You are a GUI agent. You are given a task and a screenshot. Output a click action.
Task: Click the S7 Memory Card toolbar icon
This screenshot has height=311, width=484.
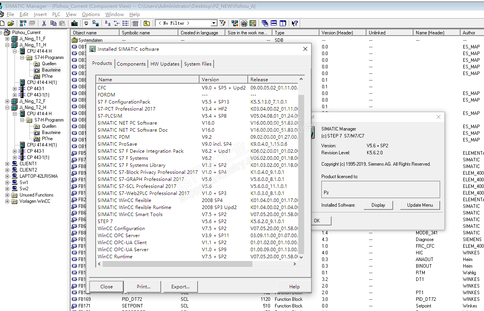32,23
